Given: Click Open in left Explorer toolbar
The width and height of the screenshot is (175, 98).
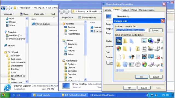Looking at the screenshot, I should (x=24, y=14).
